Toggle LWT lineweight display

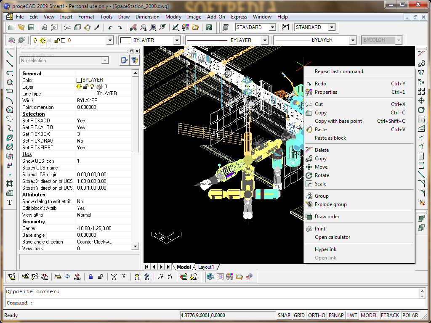352,315
